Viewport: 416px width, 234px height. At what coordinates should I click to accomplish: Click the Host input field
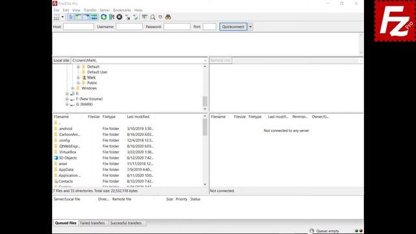coord(79,27)
